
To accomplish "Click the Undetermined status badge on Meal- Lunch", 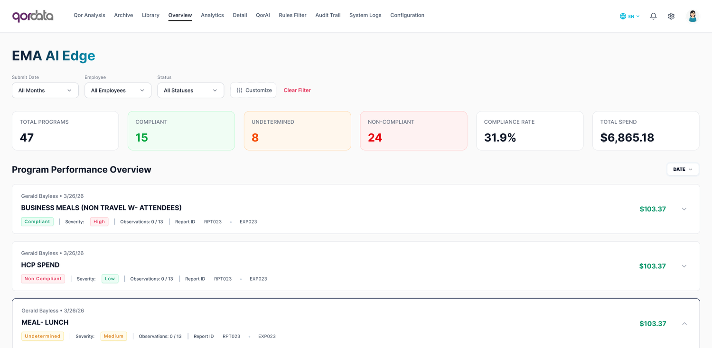I will pyautogui.click(x=43, y=336).
